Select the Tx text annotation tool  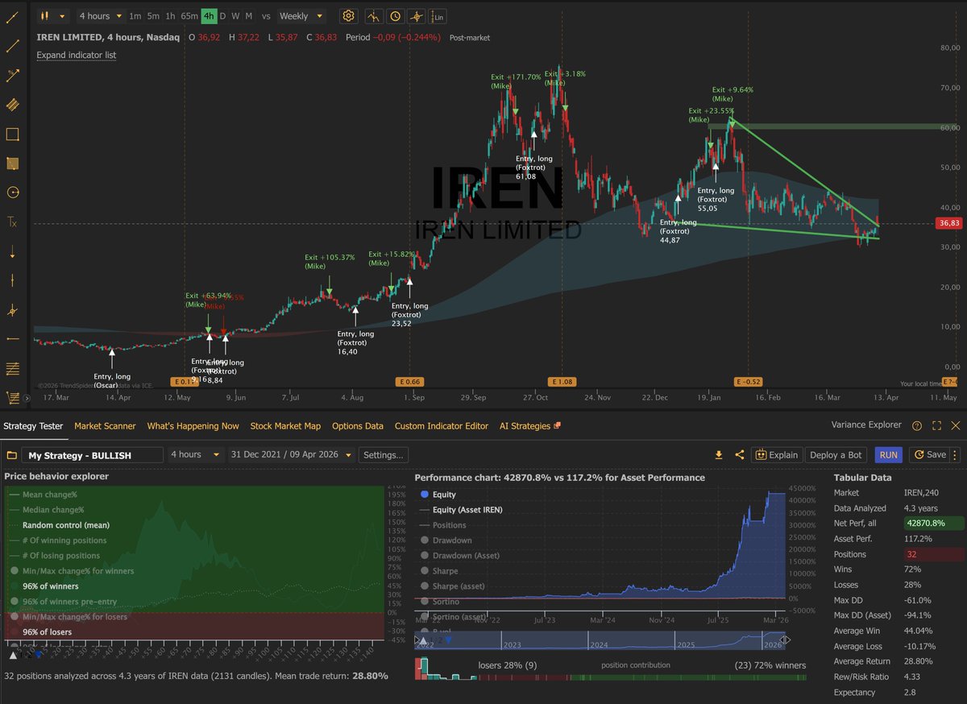pos(12,222)
